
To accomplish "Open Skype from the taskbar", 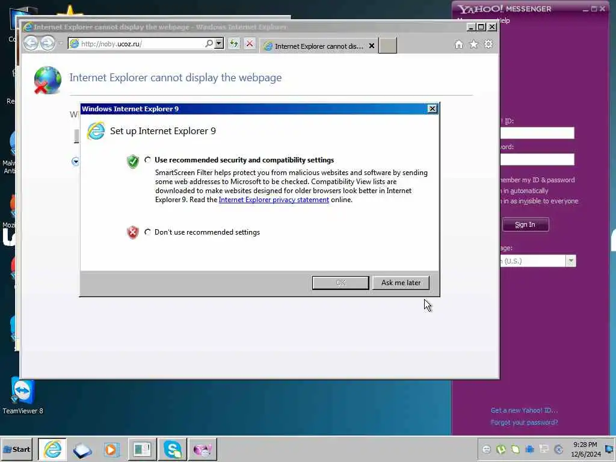I will tap(173, 449).
